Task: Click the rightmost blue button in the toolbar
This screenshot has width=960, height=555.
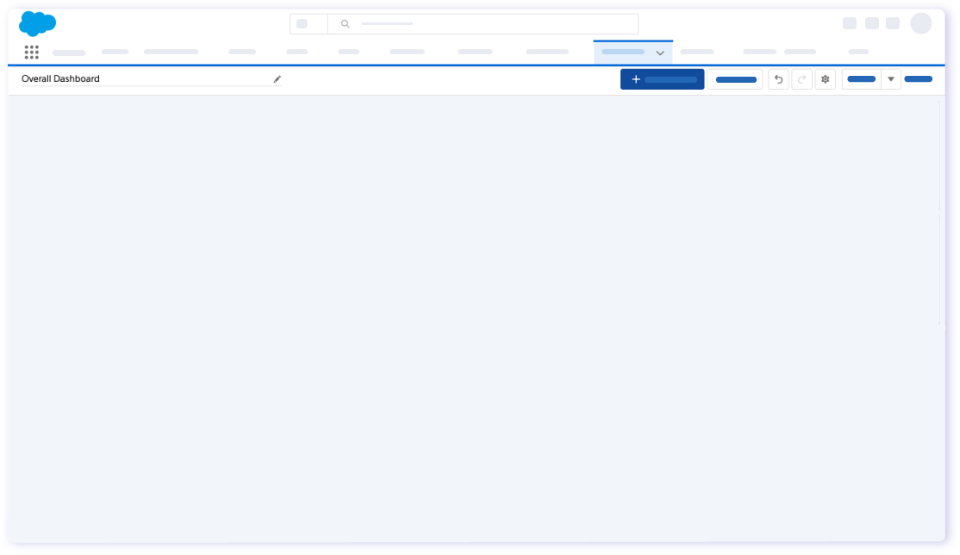Action: [918, 78]
